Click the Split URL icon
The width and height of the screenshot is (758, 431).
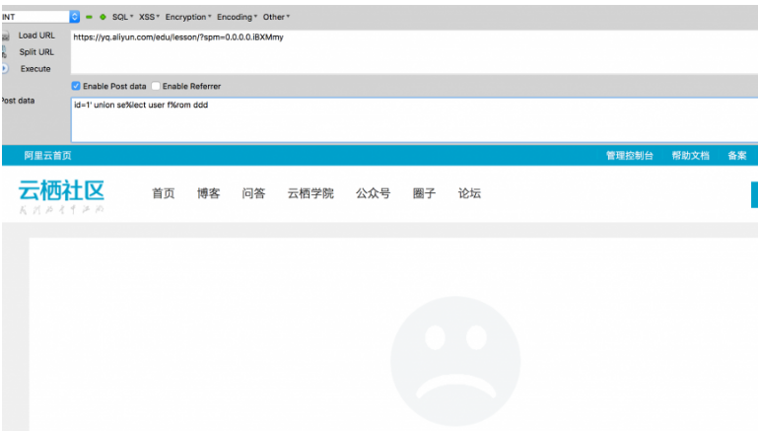point(4,52)
